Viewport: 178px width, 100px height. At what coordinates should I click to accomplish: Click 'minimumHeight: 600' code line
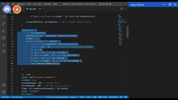31,83
